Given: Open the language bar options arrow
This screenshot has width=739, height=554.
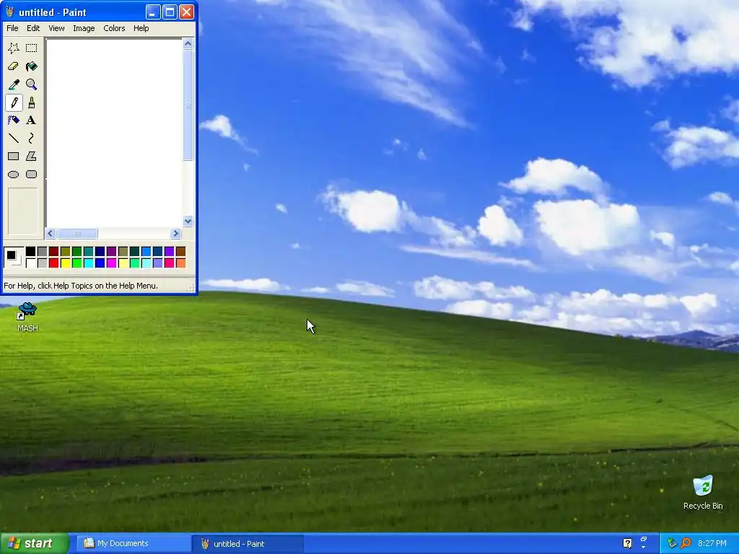Looking at the screenshot, I should point(643,548).
